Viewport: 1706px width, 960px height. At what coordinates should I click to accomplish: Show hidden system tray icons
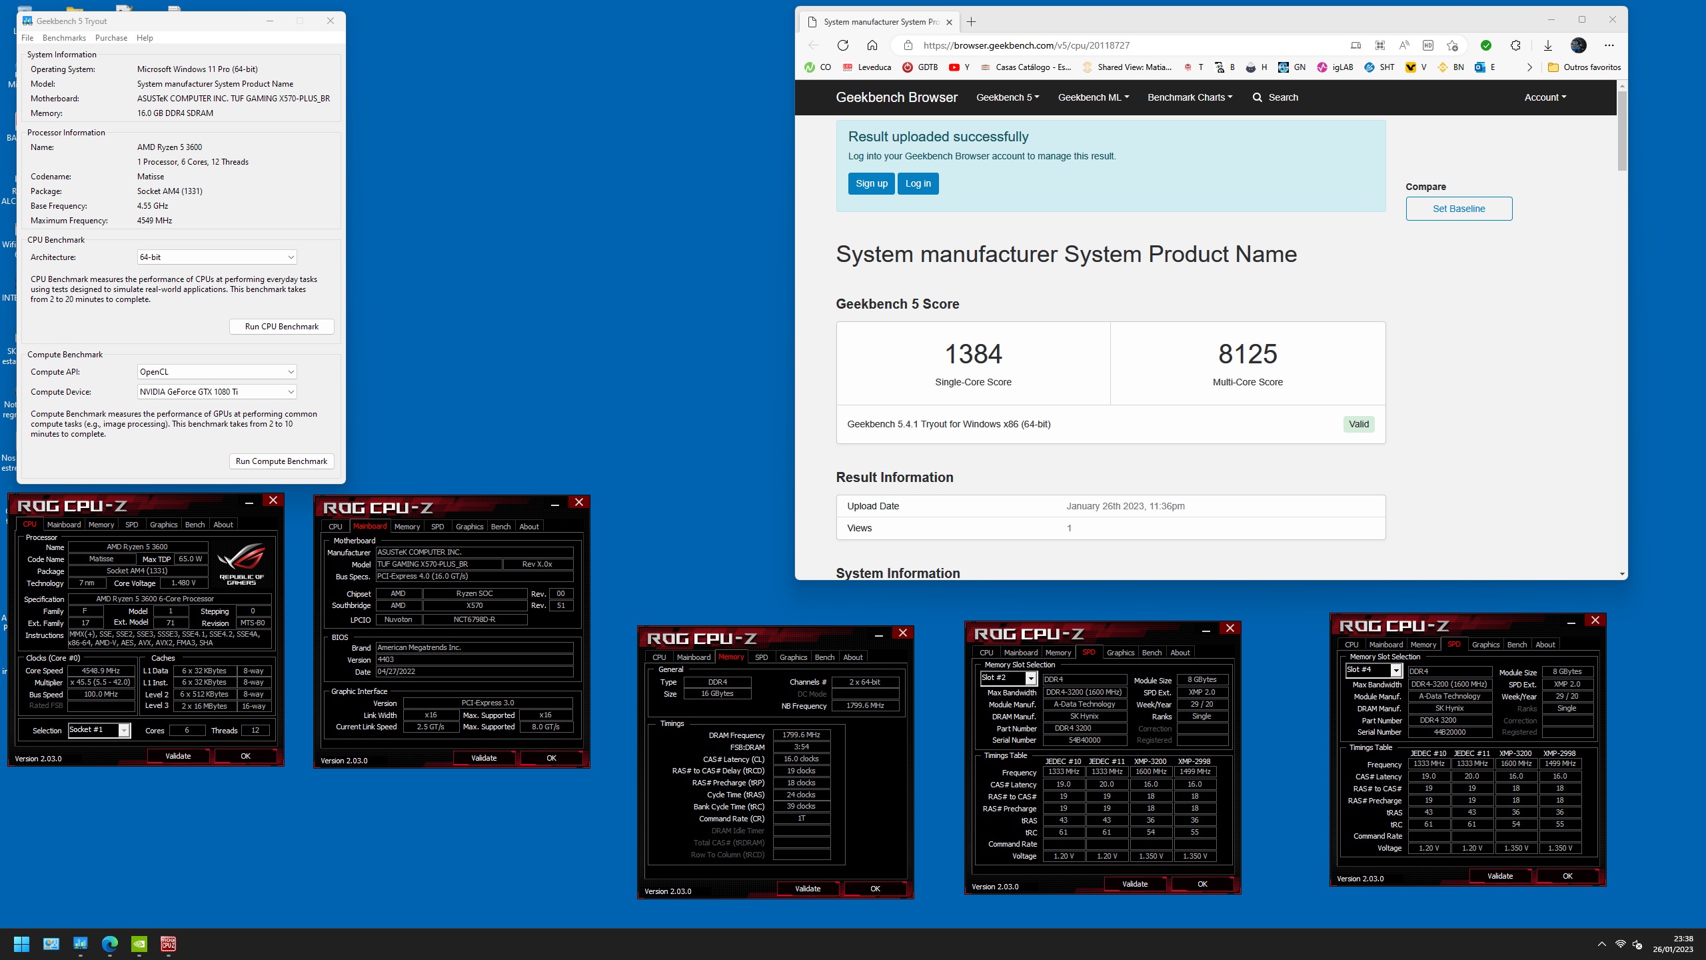click(x=1601, y=944)
